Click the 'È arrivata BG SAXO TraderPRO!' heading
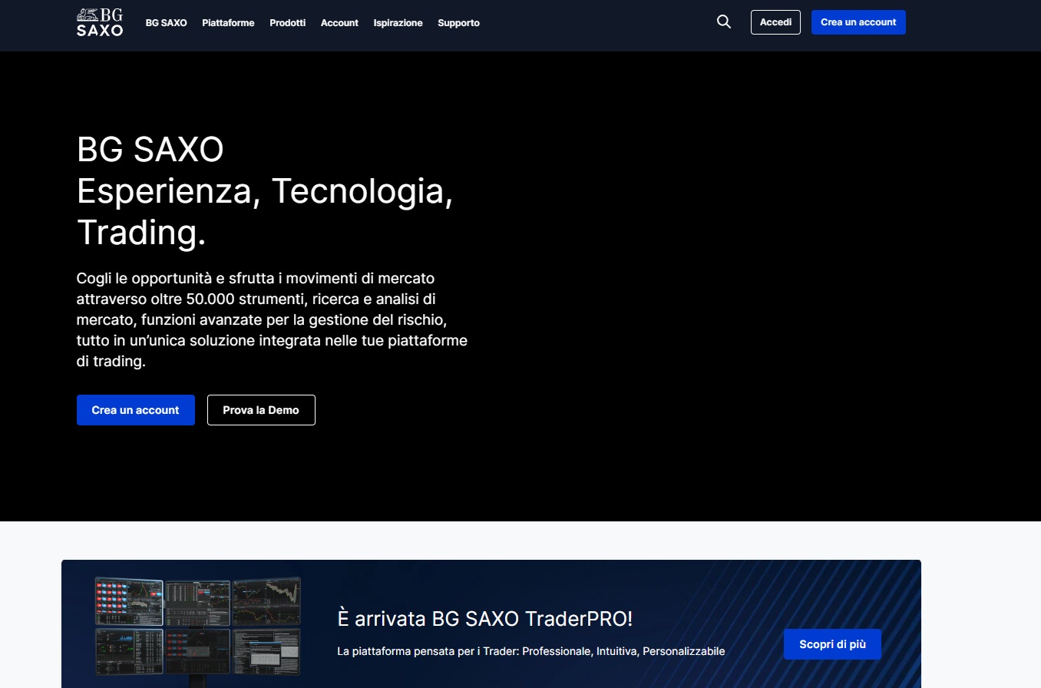The height and width of the screenshot is (688, 1041). pyautogui.click(x=485, y=619)
